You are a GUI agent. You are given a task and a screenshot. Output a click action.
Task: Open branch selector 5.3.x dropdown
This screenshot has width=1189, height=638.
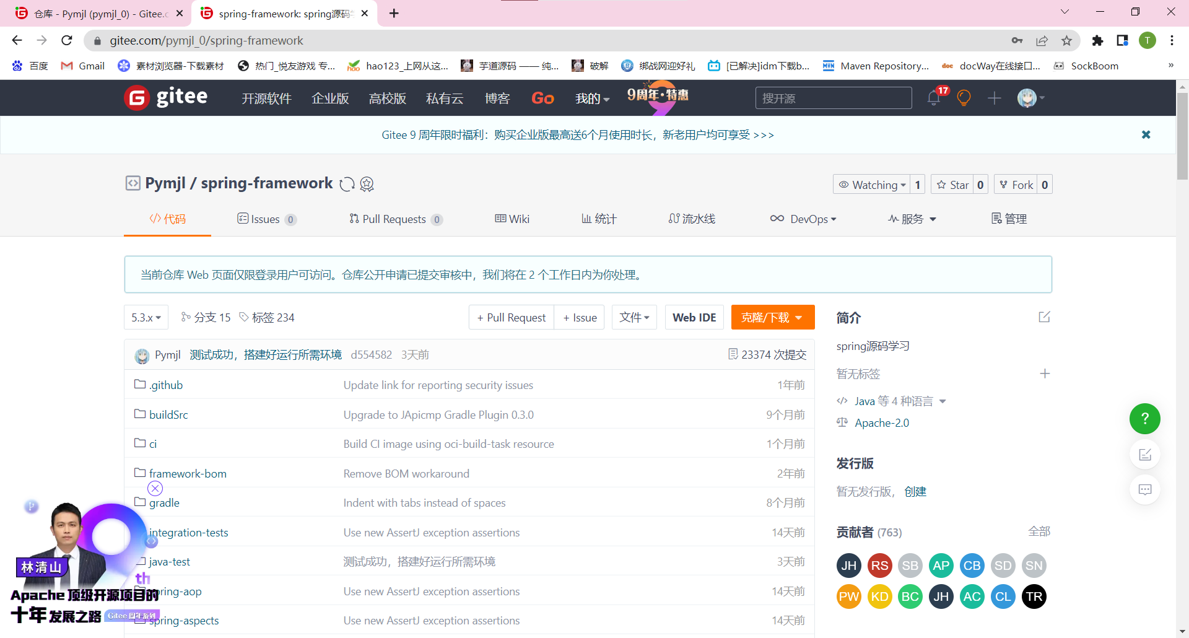click(146, 317)
